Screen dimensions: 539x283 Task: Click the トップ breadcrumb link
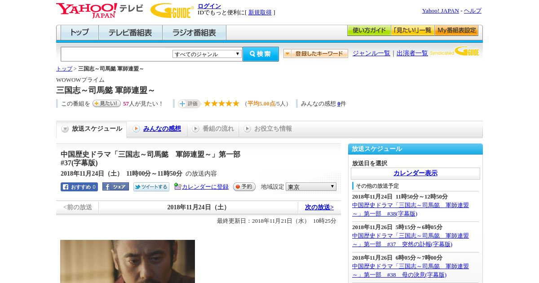(x=64, y=69)
